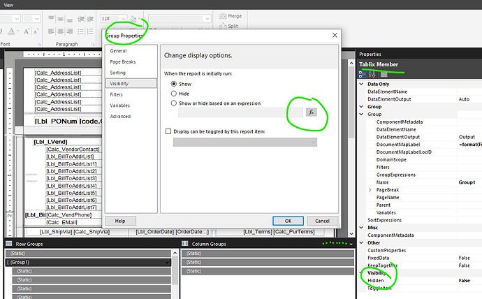
Task: Open the View menu
Action: (x=8, y=5)
